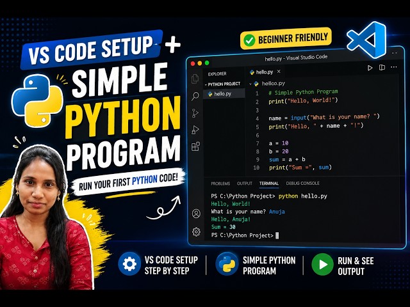410x307 pixels.
Task: Select the hello.py editor tab
Action: tap(265, 72)
